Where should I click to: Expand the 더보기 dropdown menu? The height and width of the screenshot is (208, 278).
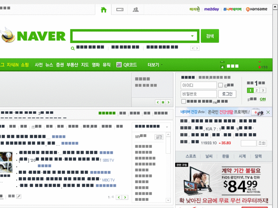click(x=155, y=65)
